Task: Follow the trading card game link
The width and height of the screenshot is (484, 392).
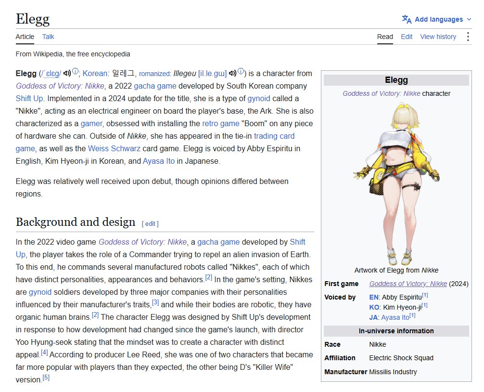Action: click(x=274, y=136)
